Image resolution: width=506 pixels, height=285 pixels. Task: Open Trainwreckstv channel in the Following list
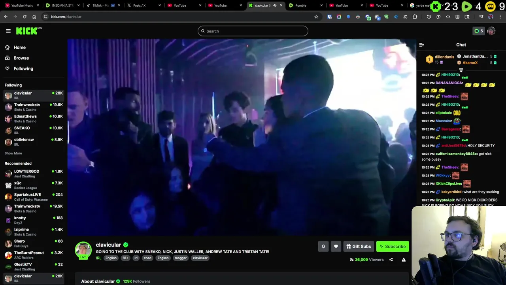click(x=34, y=107)
